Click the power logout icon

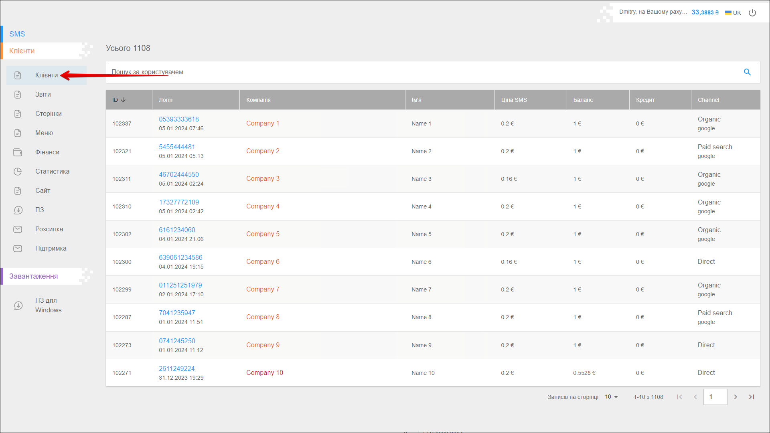point(752,13)
